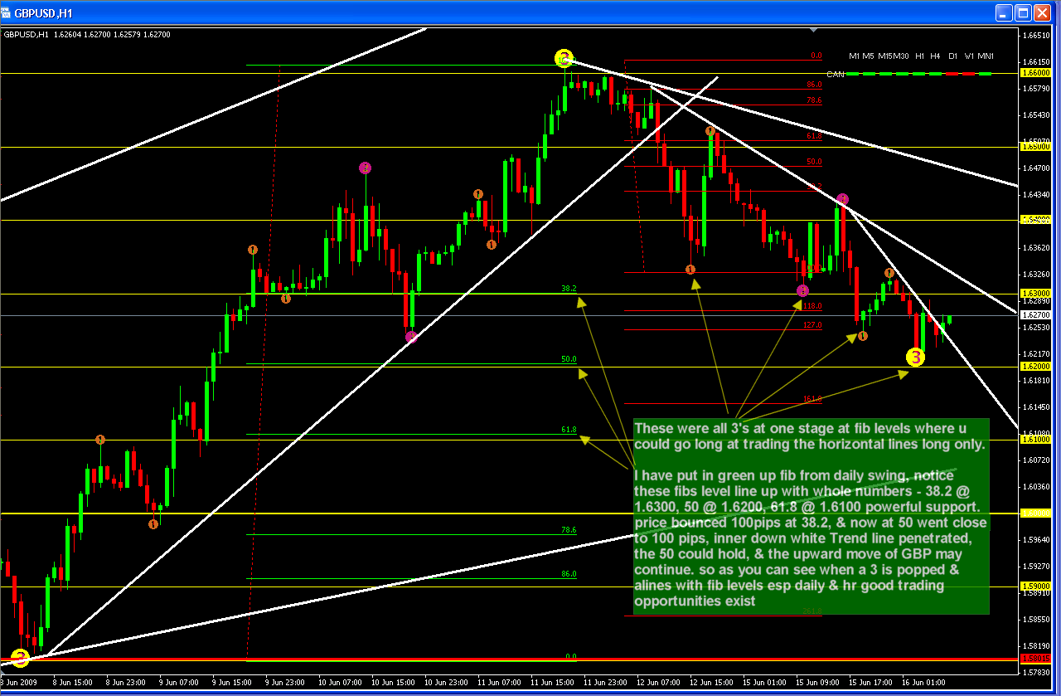The image size is (1061, 696).
Task: Select the green 50.0 Fibonacci level label
Action: [x=569, y=359]
